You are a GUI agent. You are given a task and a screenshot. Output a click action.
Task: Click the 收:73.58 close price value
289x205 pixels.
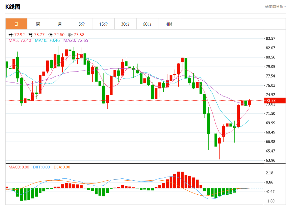76,35
